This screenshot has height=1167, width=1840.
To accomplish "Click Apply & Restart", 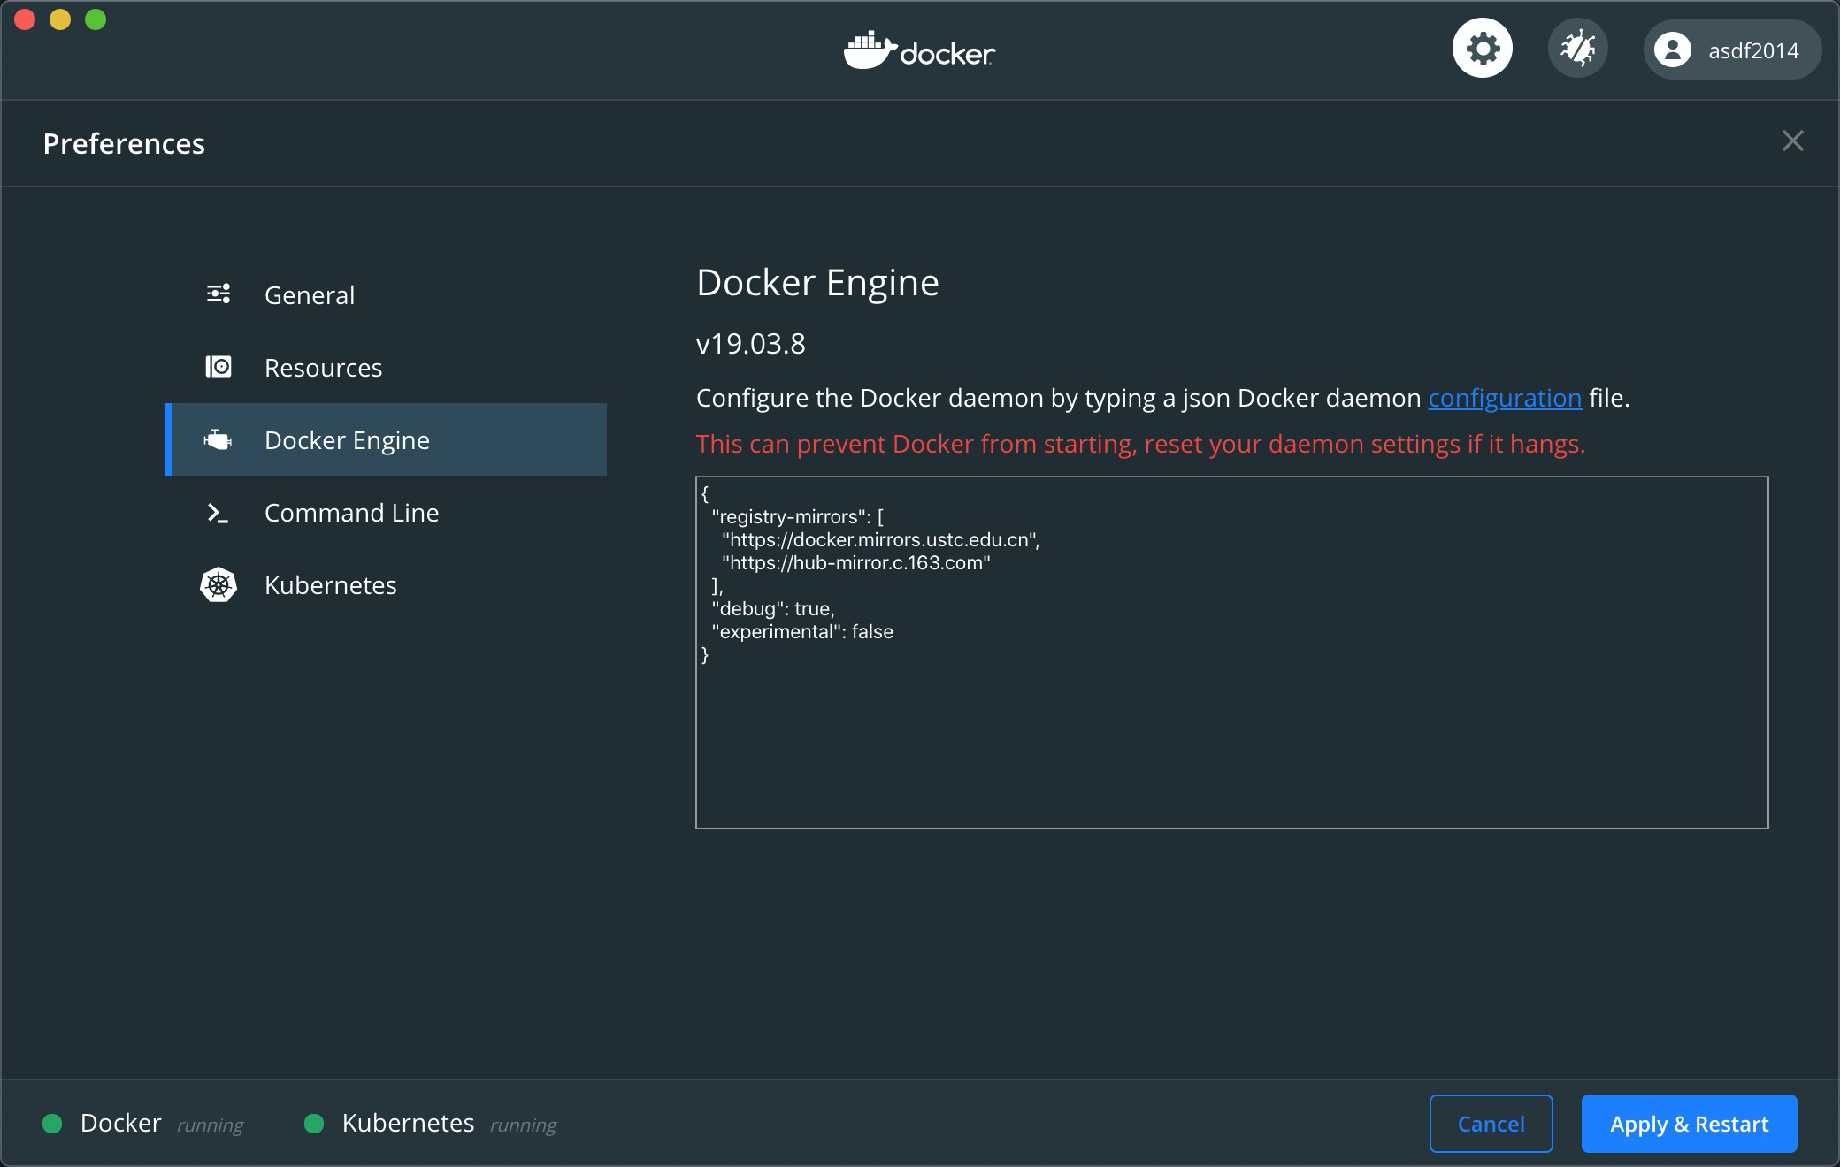I will 1688,1124.
